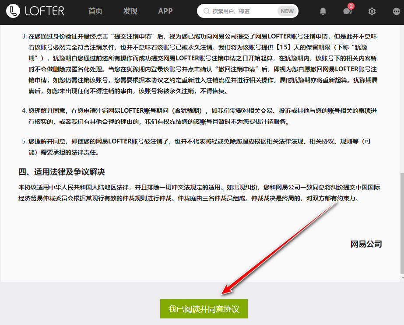
Task: Click the search box for users and tags
Action: click(247, 11)
